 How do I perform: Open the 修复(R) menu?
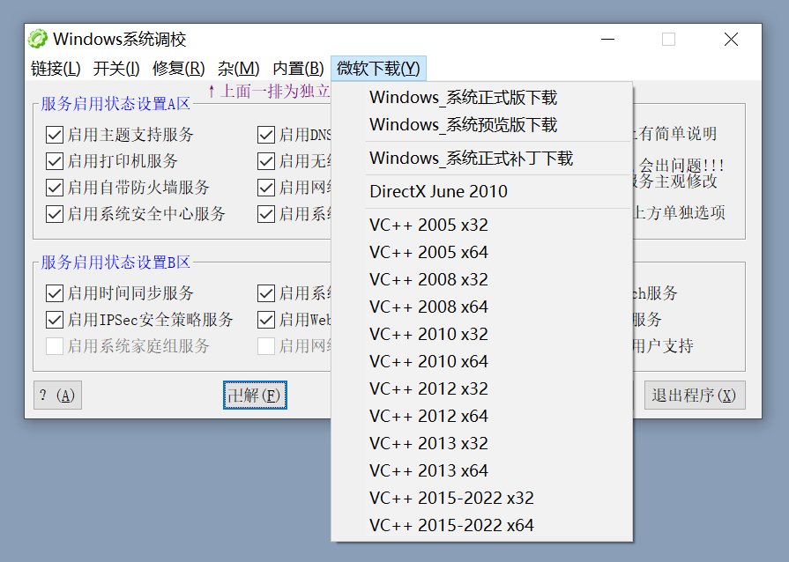[x=179, y=69]
